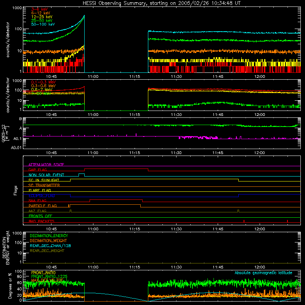Pick the cyan 50-100 keV legend label
Image resolution: width=305 pixels, height=305 pixels.
(43, 24)
